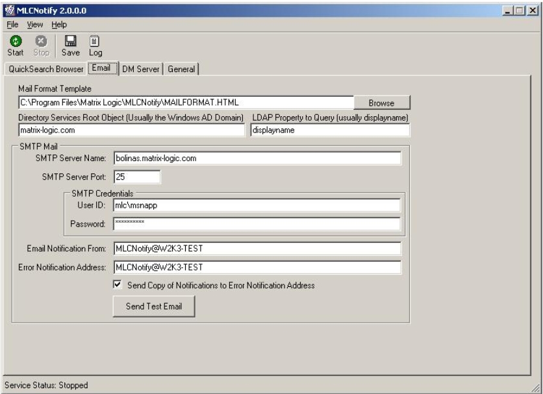This screenshot has width=543, height=394.
Task: Click the 'User ID:' label
Action: click(x=92, y=205)
